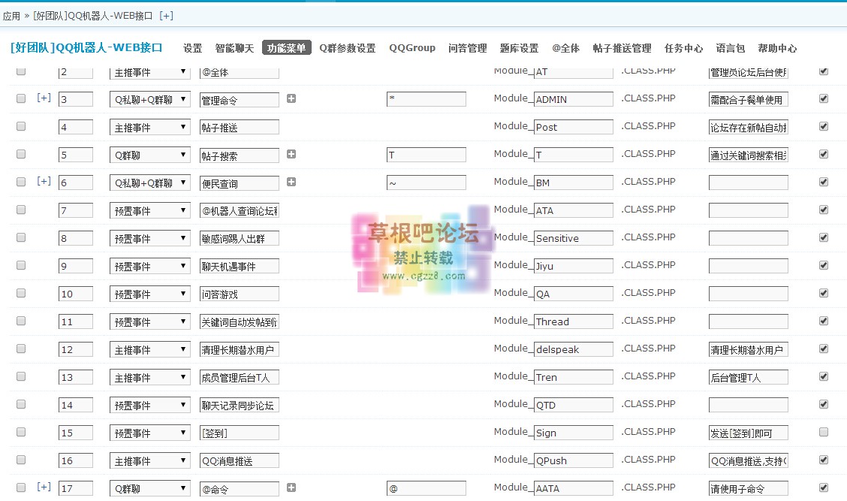Open the 预置事件 dropdown on row 9
The image size is (847, 501).
150,266
